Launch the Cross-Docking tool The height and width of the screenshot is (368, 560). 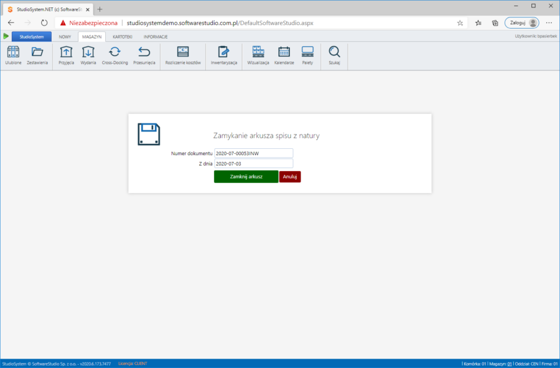(x=114, y=55)
